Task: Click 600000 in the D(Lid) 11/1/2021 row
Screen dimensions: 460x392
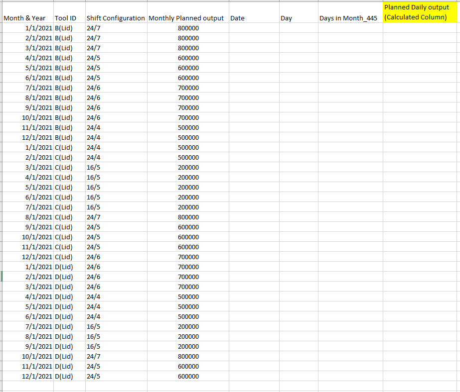Action: [x=188, y=367]
